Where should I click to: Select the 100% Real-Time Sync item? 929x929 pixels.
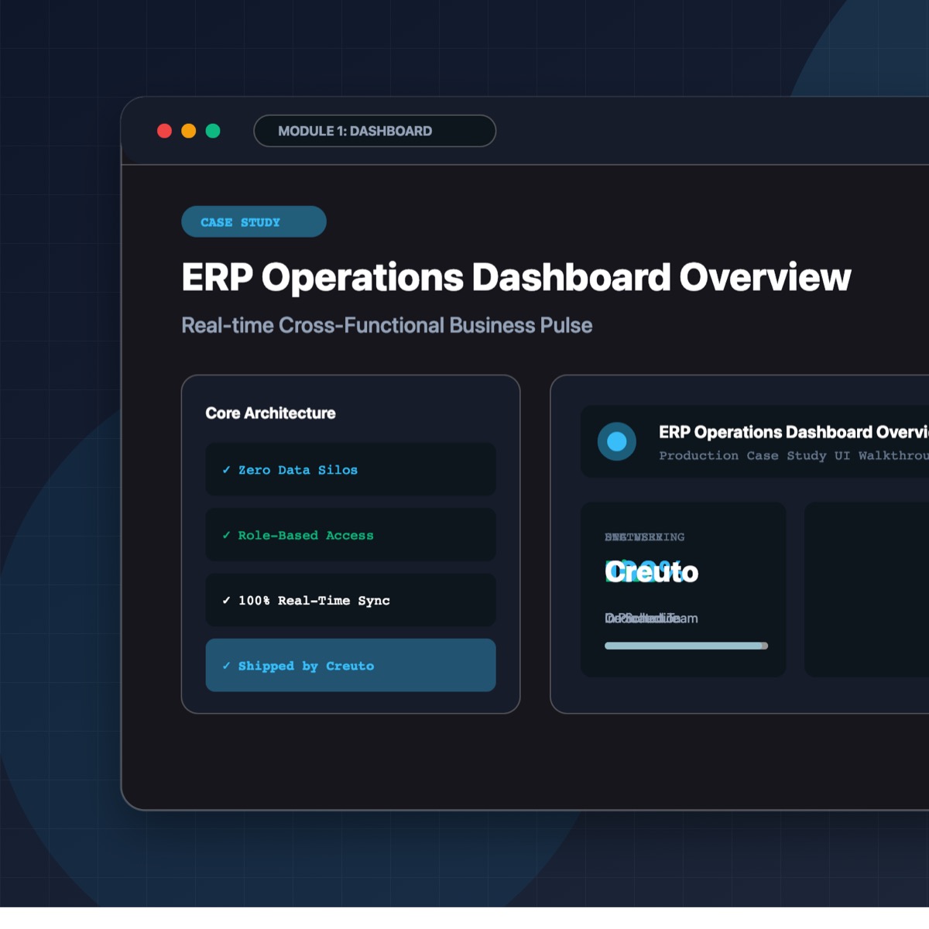click(x=351, y=600)
